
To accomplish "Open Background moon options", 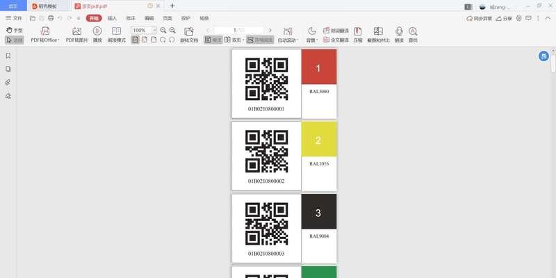I will point(311,35).
